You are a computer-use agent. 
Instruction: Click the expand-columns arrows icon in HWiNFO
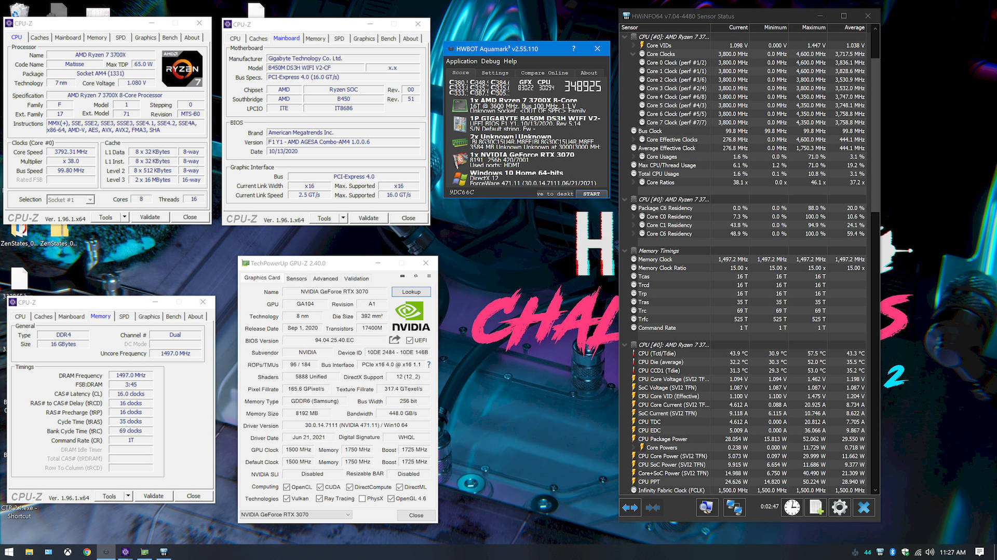click(630, 508)
